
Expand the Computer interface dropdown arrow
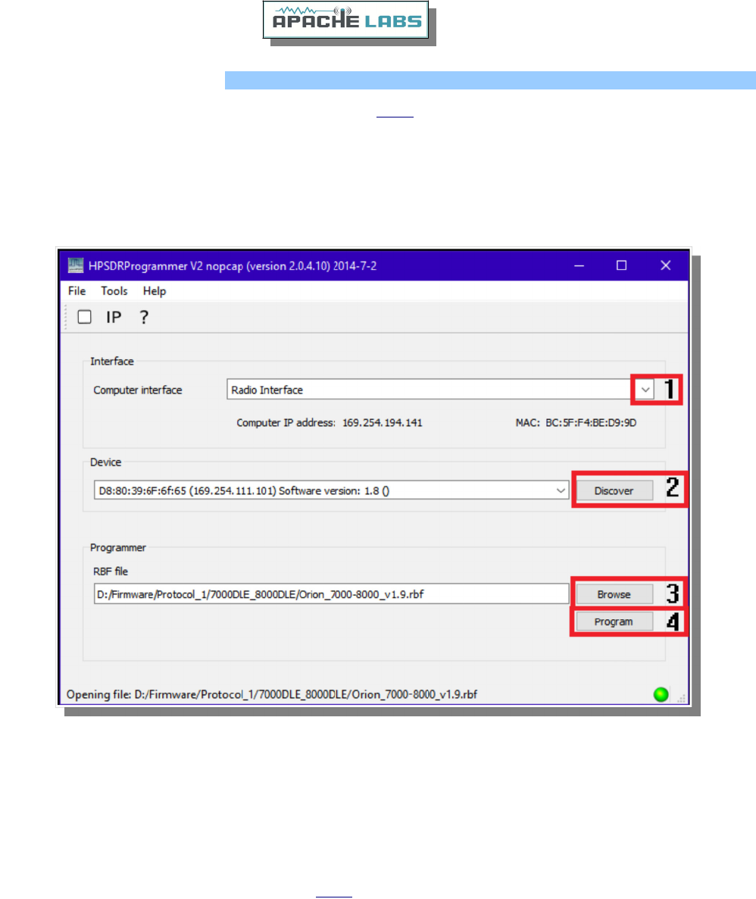[645, 390]
